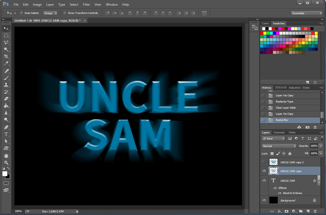Open the Filter menu

point(86,5)
